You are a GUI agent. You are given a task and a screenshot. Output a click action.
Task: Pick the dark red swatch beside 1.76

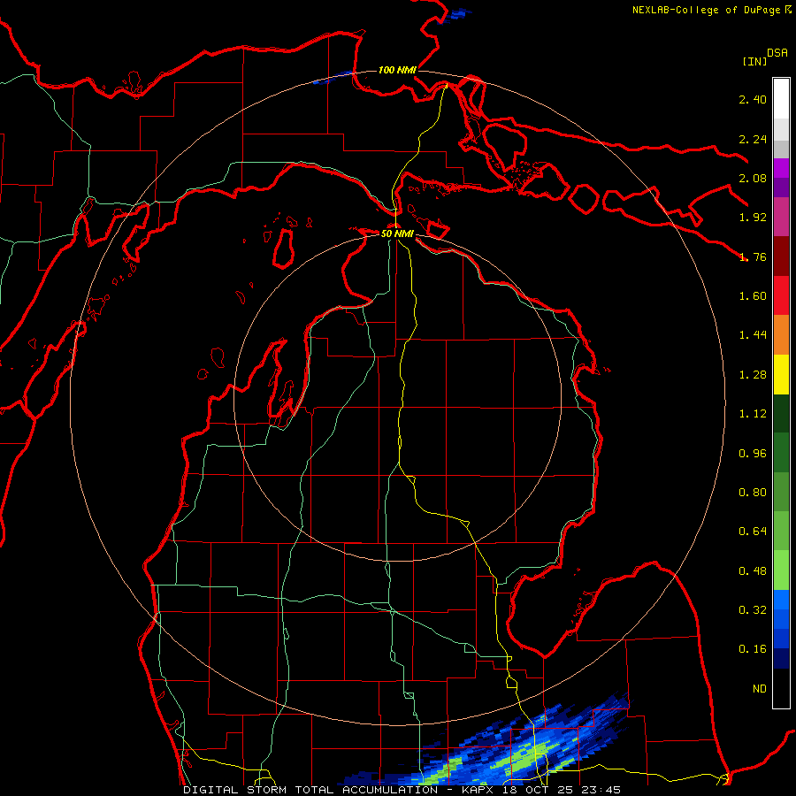click(x=781, y=256)
